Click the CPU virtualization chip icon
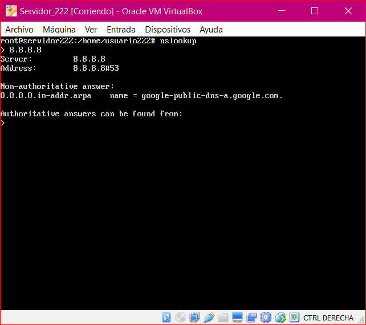Image resolution: width=366 pixels, height=325 pixels. pos(266,318)
